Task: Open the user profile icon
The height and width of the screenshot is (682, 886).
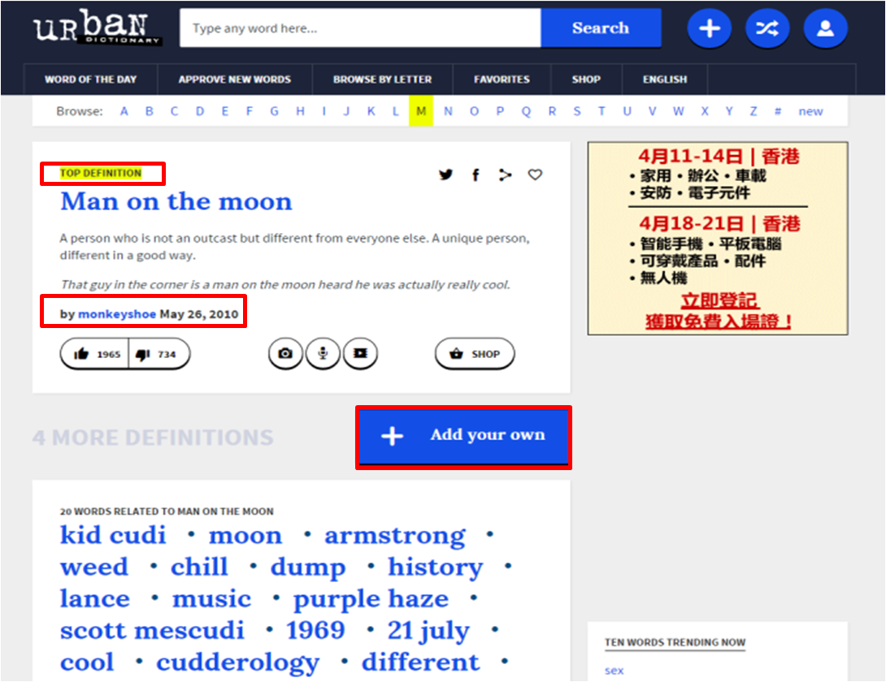Action: (x=826, y=28)
